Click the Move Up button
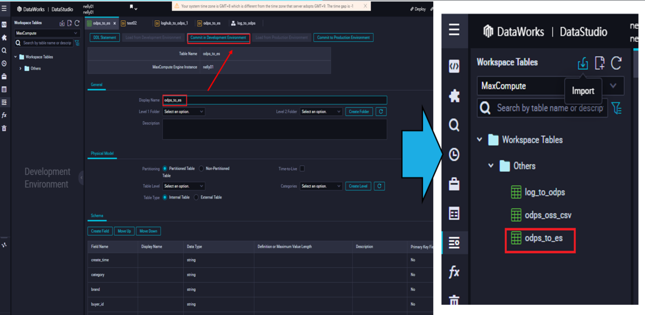 tap(124, 231)
